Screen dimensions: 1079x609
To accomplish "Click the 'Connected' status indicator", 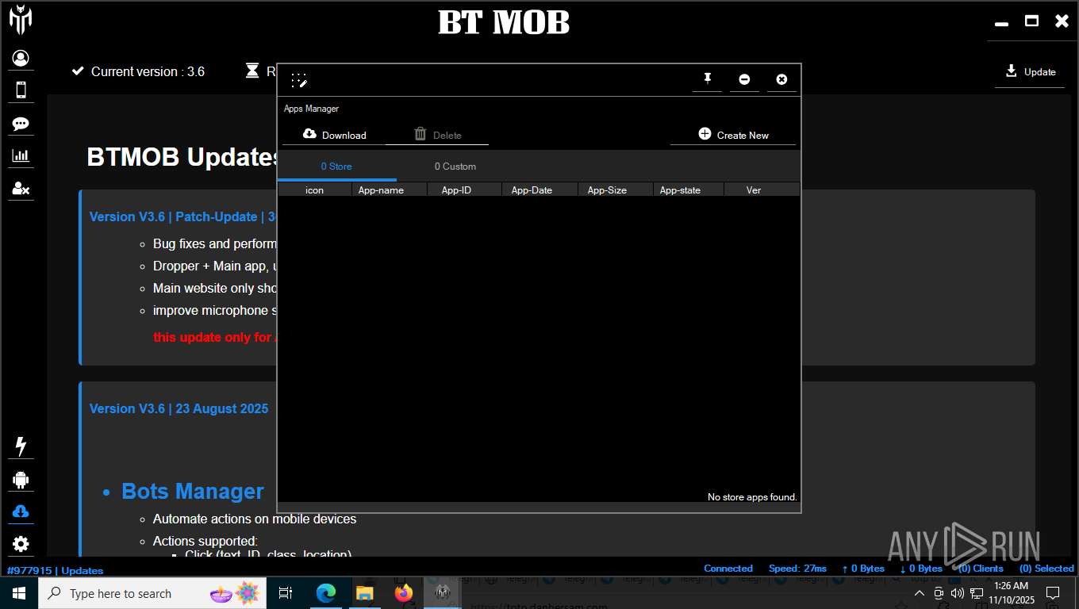I will tap(728, 569).
